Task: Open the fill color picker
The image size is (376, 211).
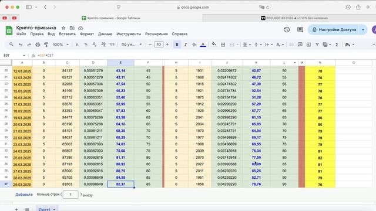Action: tap(214, 45)
